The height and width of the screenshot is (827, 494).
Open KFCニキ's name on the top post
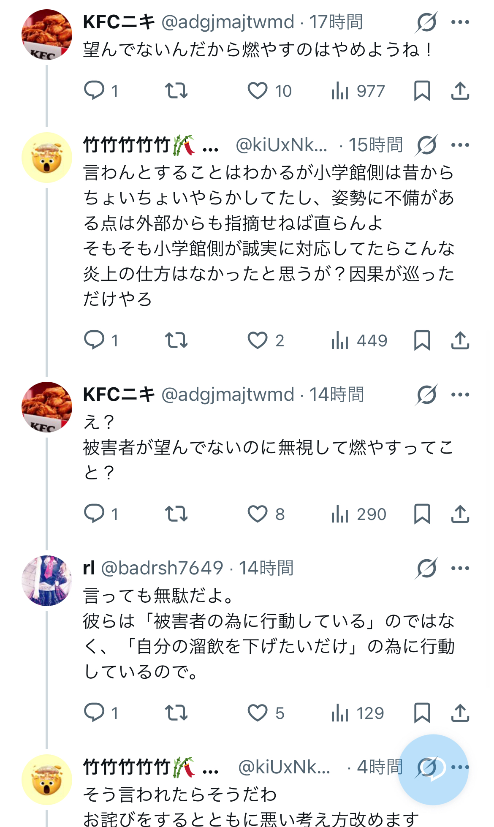[x=119, y=22]
